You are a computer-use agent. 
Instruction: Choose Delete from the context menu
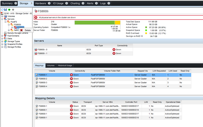(x=26, y=30)
